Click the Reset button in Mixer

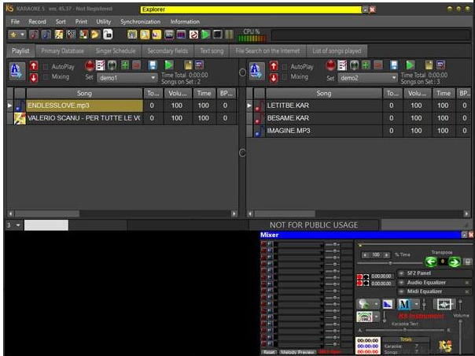[x=268, y=351]
